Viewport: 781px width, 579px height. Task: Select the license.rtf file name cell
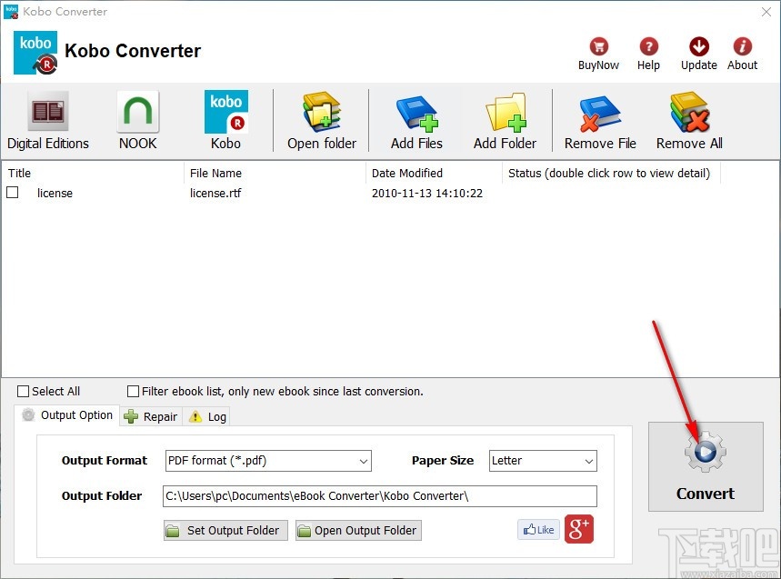[x=215, y=194]
